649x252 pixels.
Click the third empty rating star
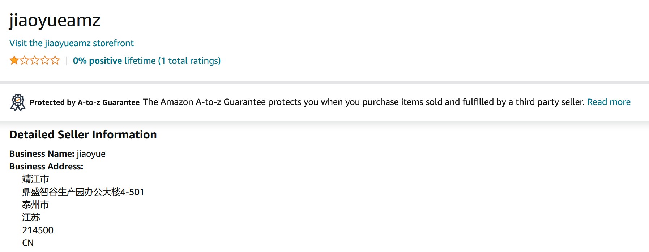(35, 61)
